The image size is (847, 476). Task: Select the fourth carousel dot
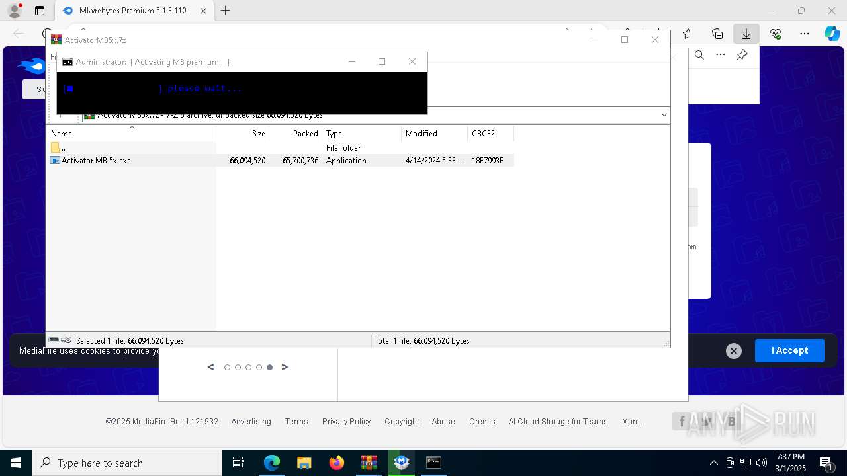click(259, 368)
